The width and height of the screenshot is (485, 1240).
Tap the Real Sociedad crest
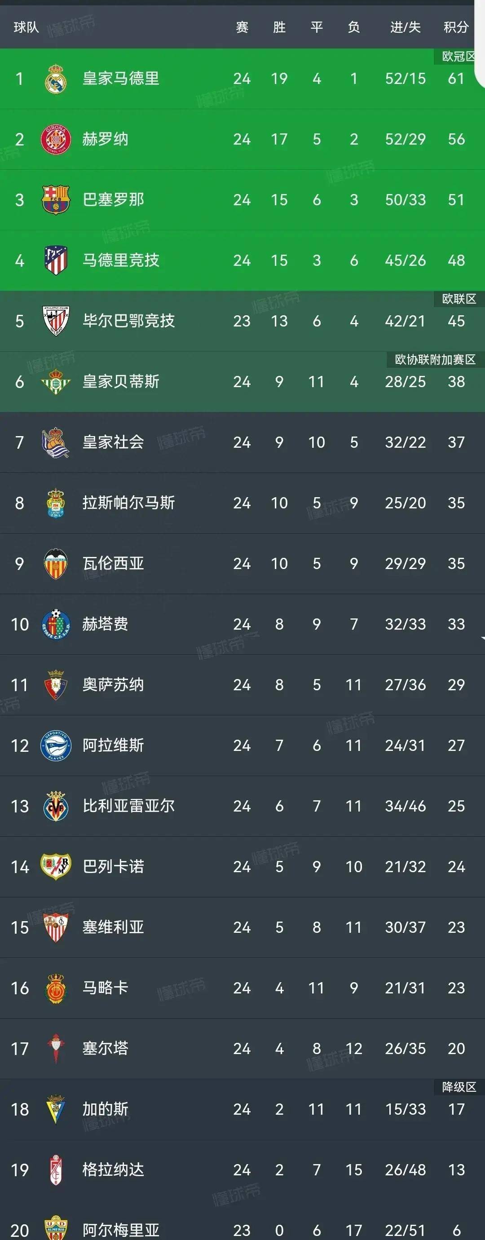tap(56, 442)
